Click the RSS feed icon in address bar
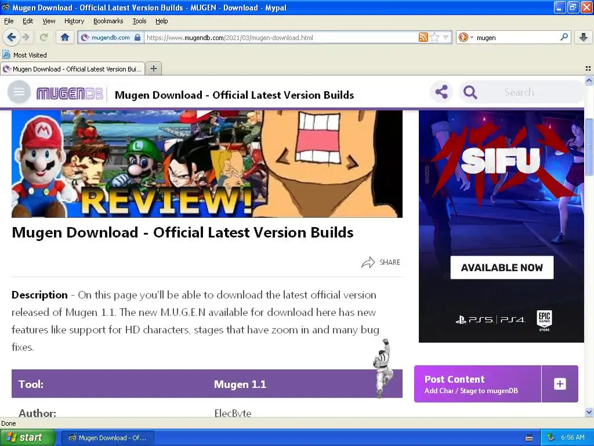This screenshot has width=594, height=446. point(423,37)
